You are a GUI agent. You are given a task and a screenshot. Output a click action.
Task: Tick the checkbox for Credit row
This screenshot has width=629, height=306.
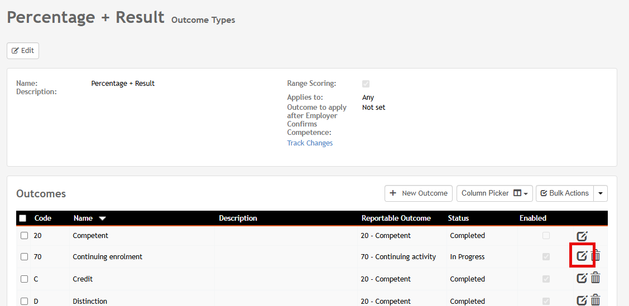(25, 279)
